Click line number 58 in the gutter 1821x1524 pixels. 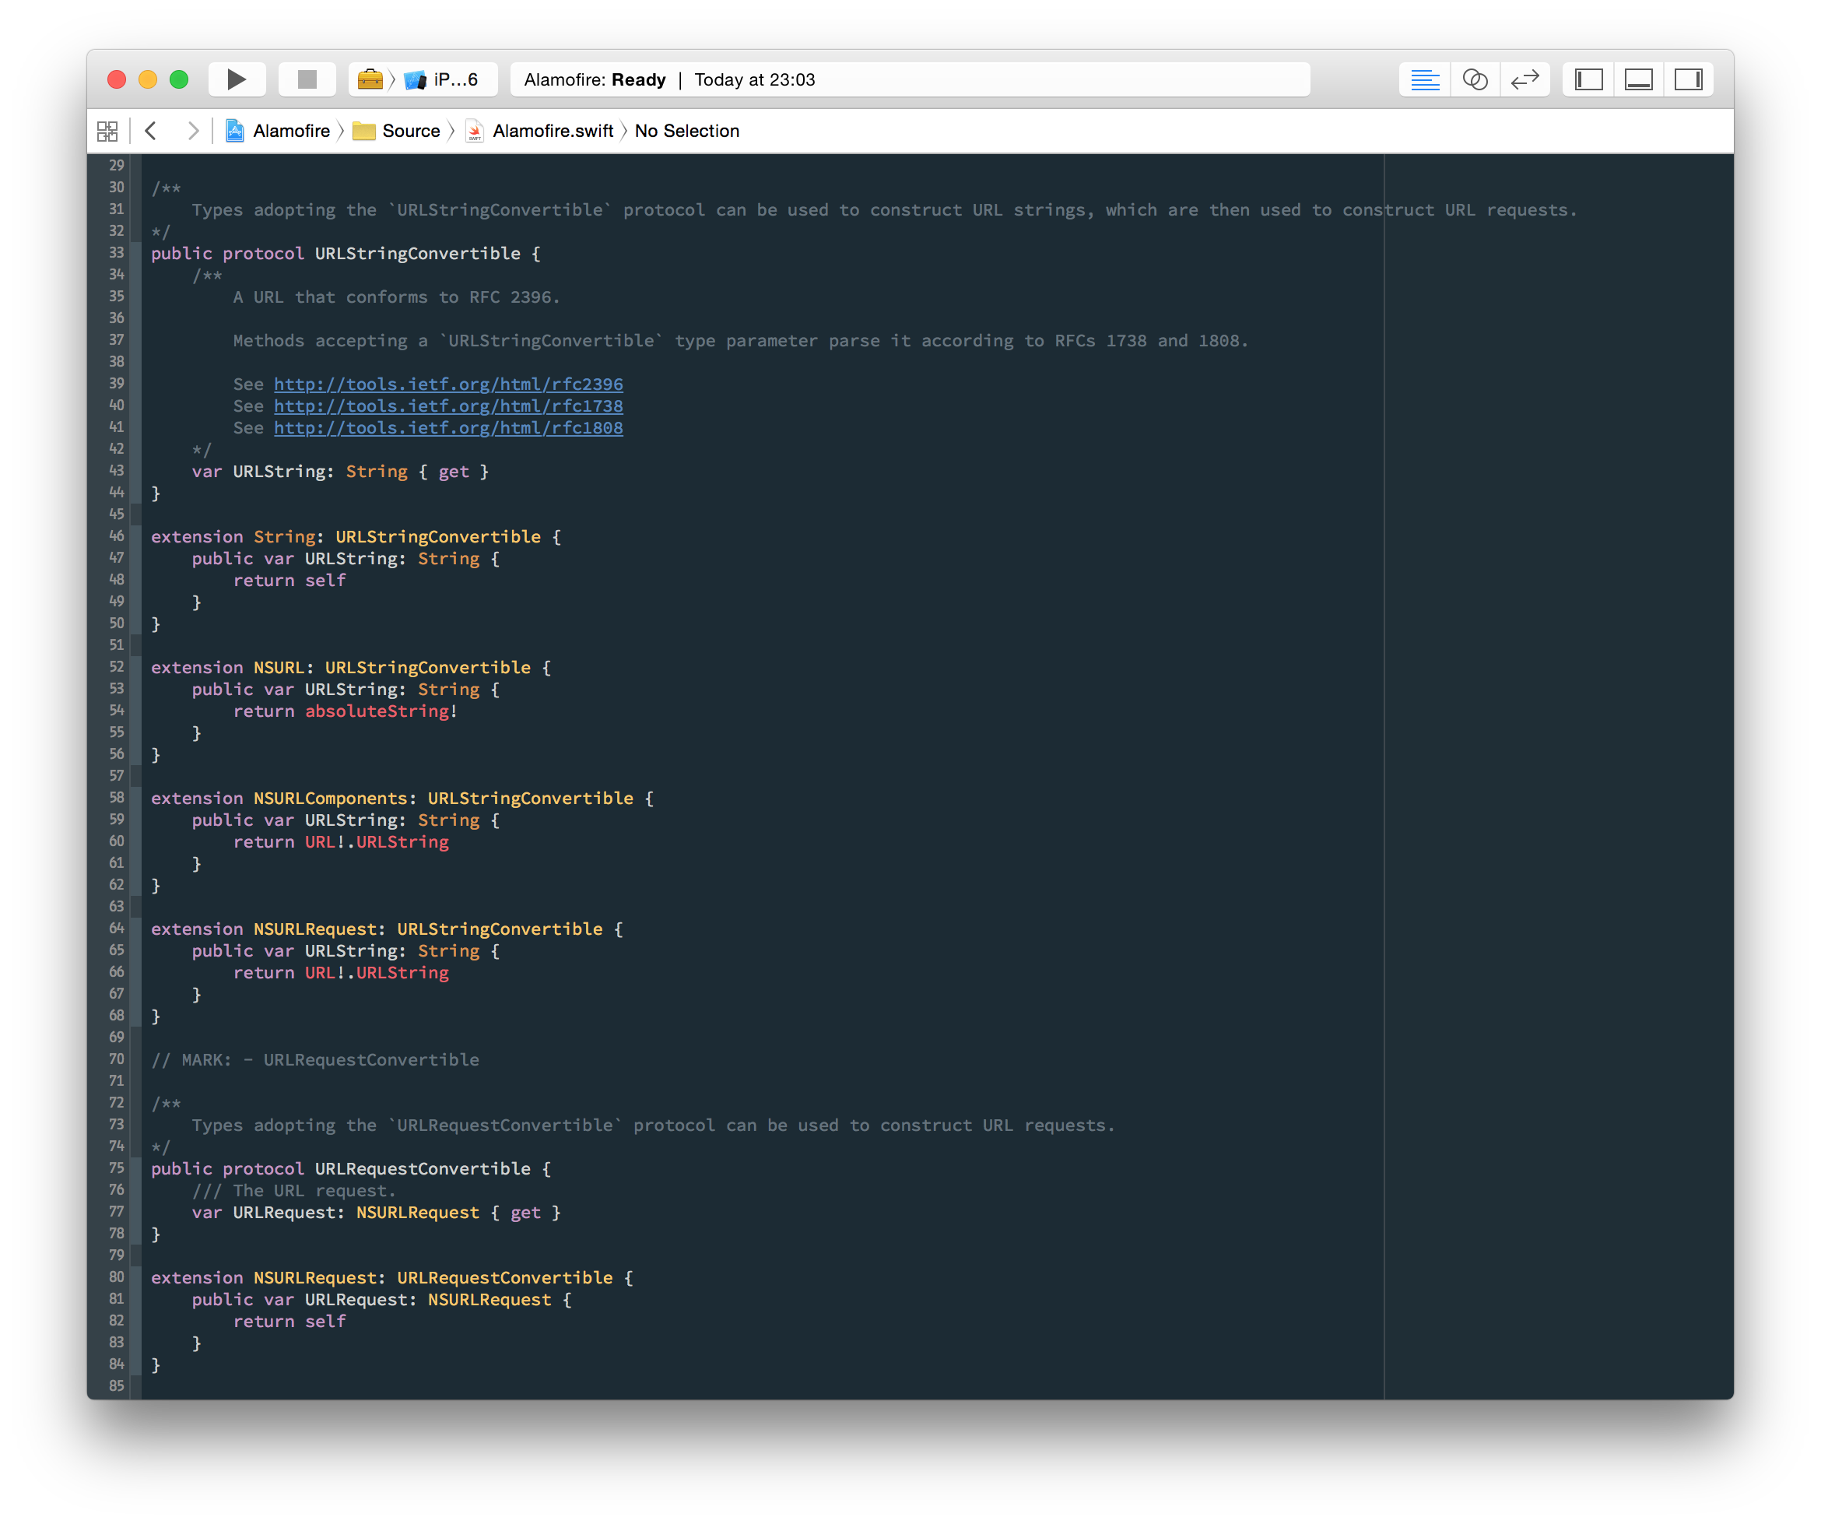[x=117, y=797]
